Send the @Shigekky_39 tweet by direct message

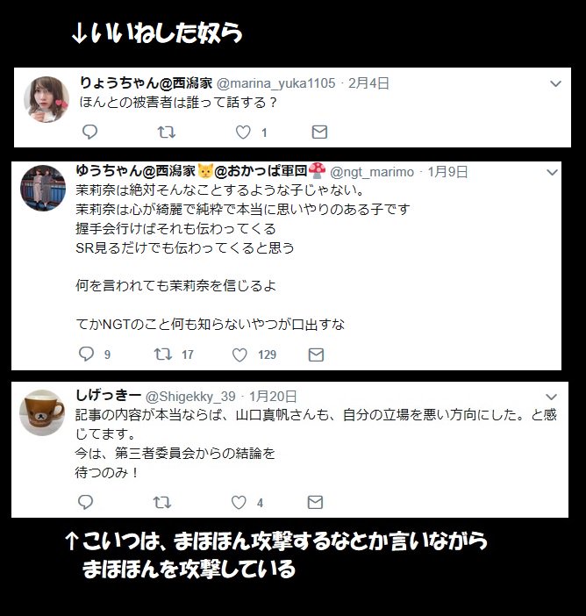315,503
